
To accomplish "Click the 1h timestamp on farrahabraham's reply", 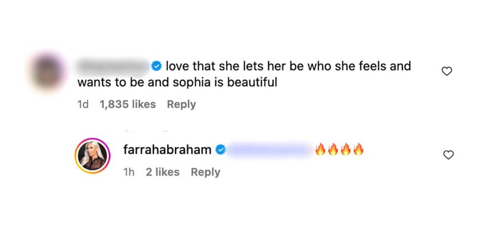I will [x=128, y=172].
